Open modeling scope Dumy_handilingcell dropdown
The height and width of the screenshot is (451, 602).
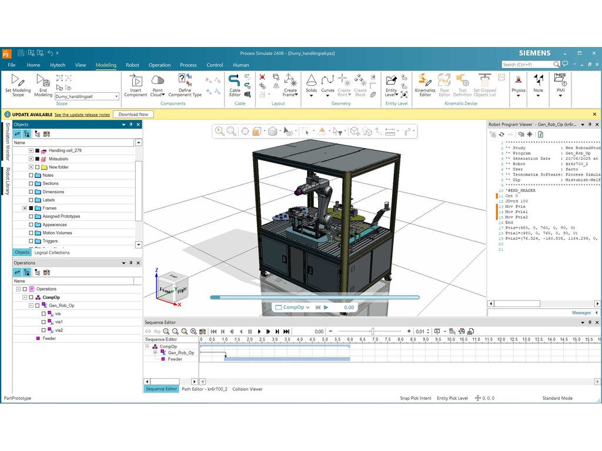click(x=116, y=96)
